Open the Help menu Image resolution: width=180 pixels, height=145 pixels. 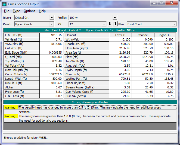point(42,11)
